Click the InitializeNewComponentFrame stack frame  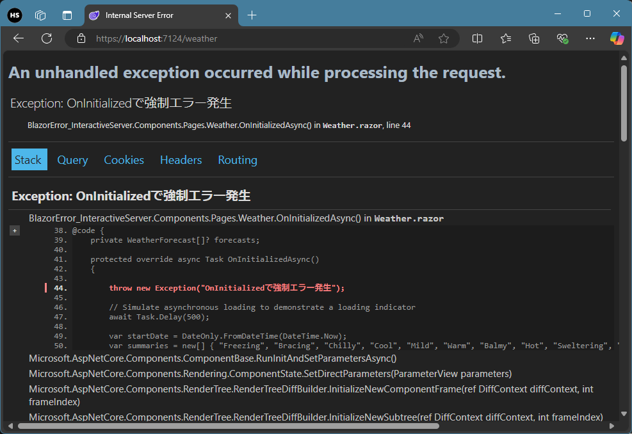tap(311, 396)
